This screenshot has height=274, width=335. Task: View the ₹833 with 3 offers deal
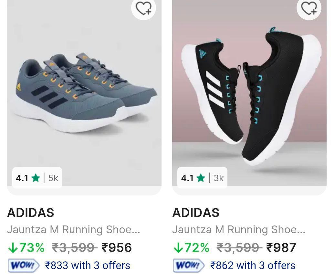pos(88,266)
